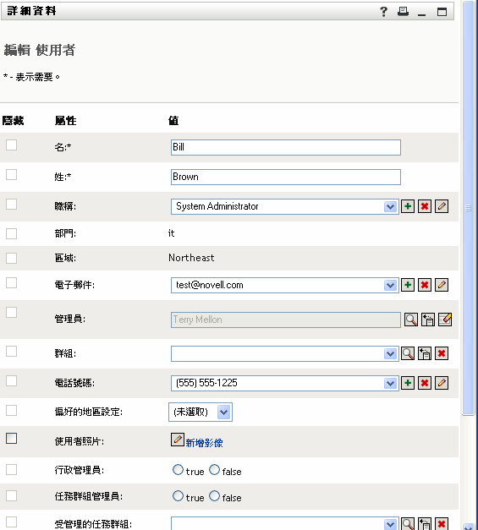The image size is (478, 530).
Task: Delete the 電話號碼 value with red X
Action: point(425,383)
